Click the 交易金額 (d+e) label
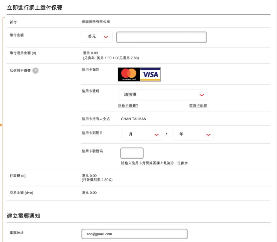The height and width of the screenshot is (242, 277). click(x=21, y=192)
